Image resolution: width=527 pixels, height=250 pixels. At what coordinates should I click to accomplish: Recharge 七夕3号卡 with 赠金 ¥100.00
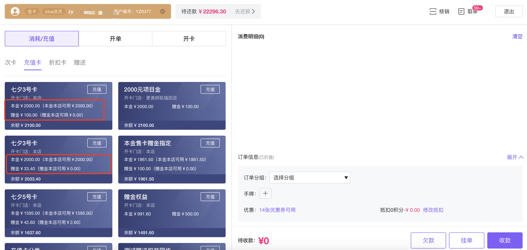click(97, 89)
